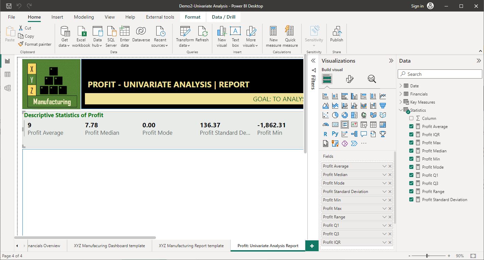Select the line chart visual
Image resolution: width=484 pixels, height=260 pixels.
pos(383,96)
